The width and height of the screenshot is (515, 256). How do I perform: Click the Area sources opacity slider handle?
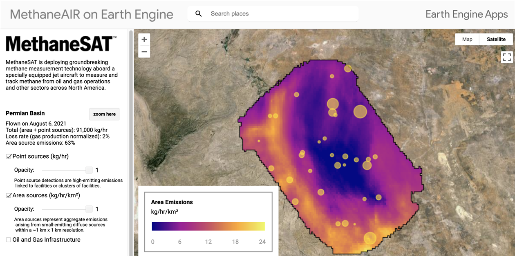pyautogui.click(x=89, y=209)
